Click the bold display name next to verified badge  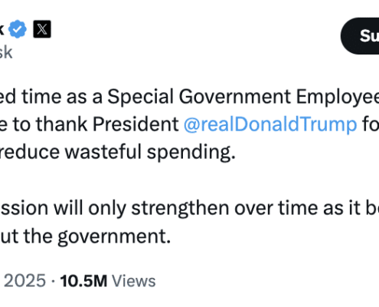click(x=2, y=29)
